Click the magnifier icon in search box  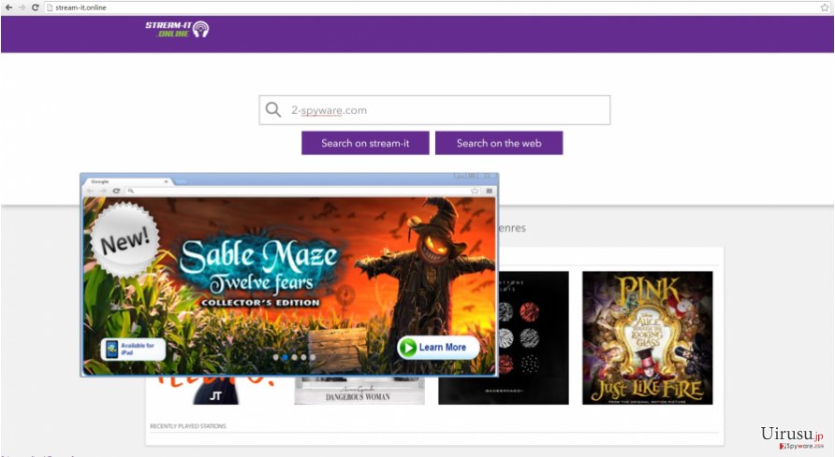(x=273, y=110)
